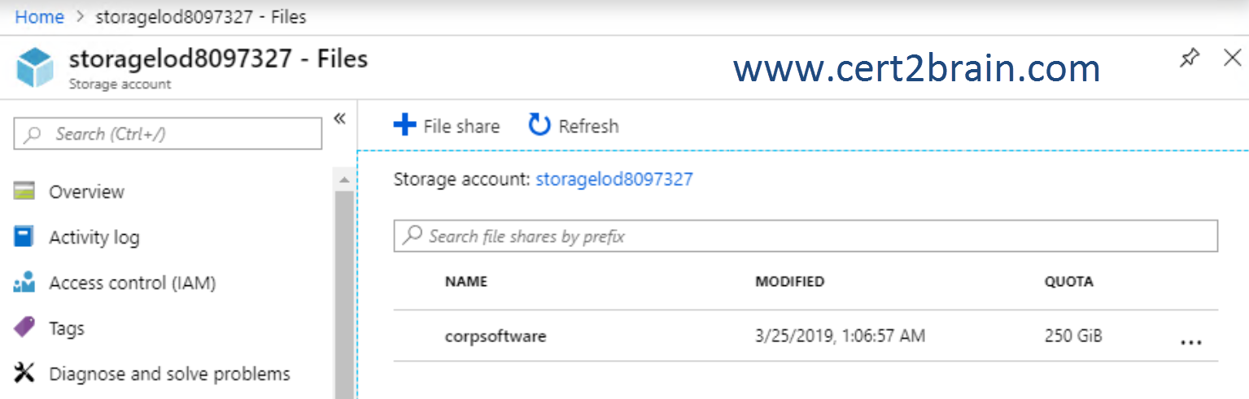
Task: Click the Access control people icon
Action: 24,283
